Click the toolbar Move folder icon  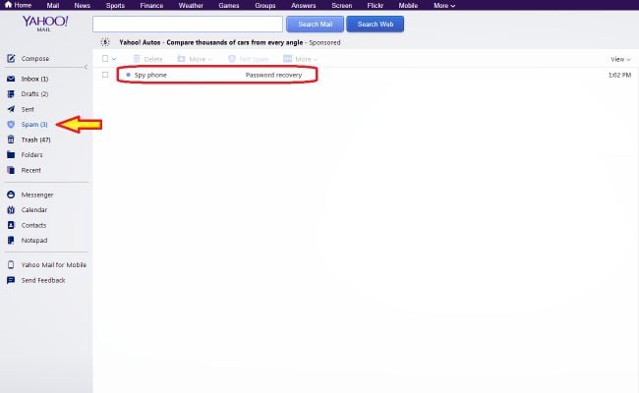(x=181, y=59)
